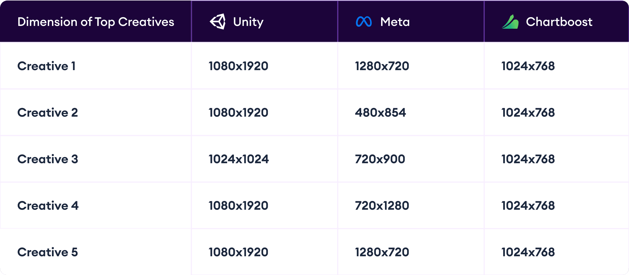Screen dimensions: 629x275
Task: Click Unity's 1080x1920 cell in Creative 2 row
Action: pyautogui.click(x=238, y=113)
